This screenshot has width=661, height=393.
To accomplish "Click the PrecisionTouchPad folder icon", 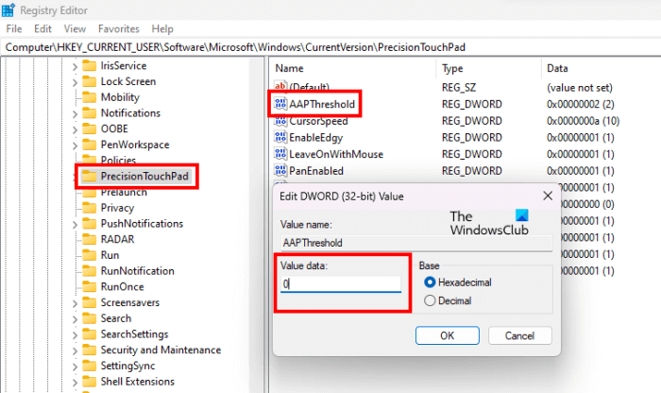I will coord(89,177).
